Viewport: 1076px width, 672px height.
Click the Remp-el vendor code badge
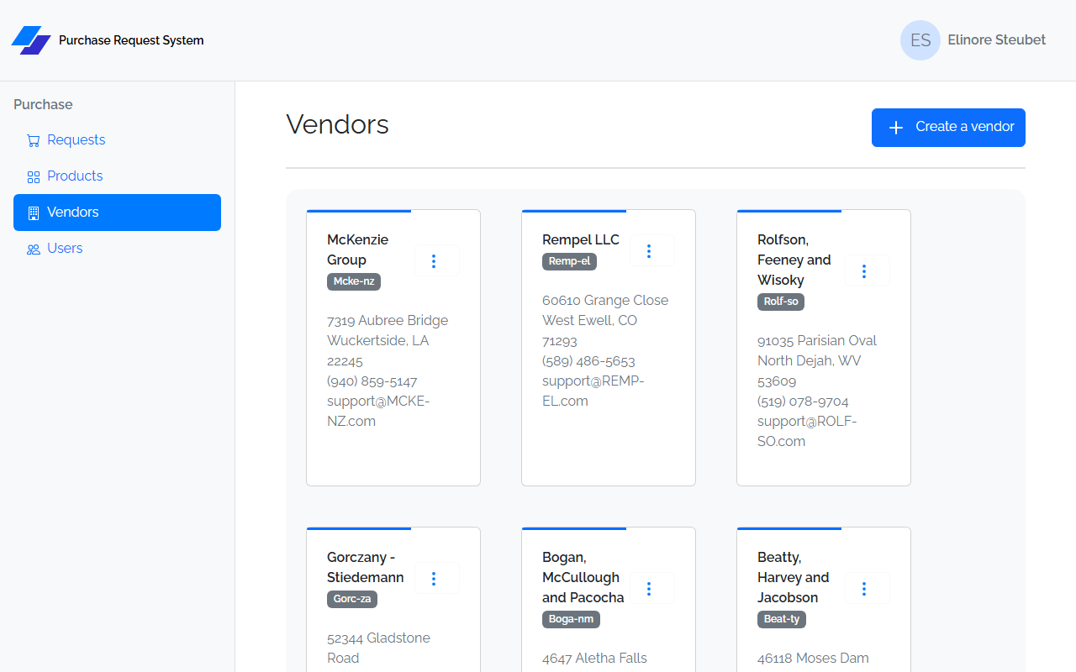[x=569, y=261]
